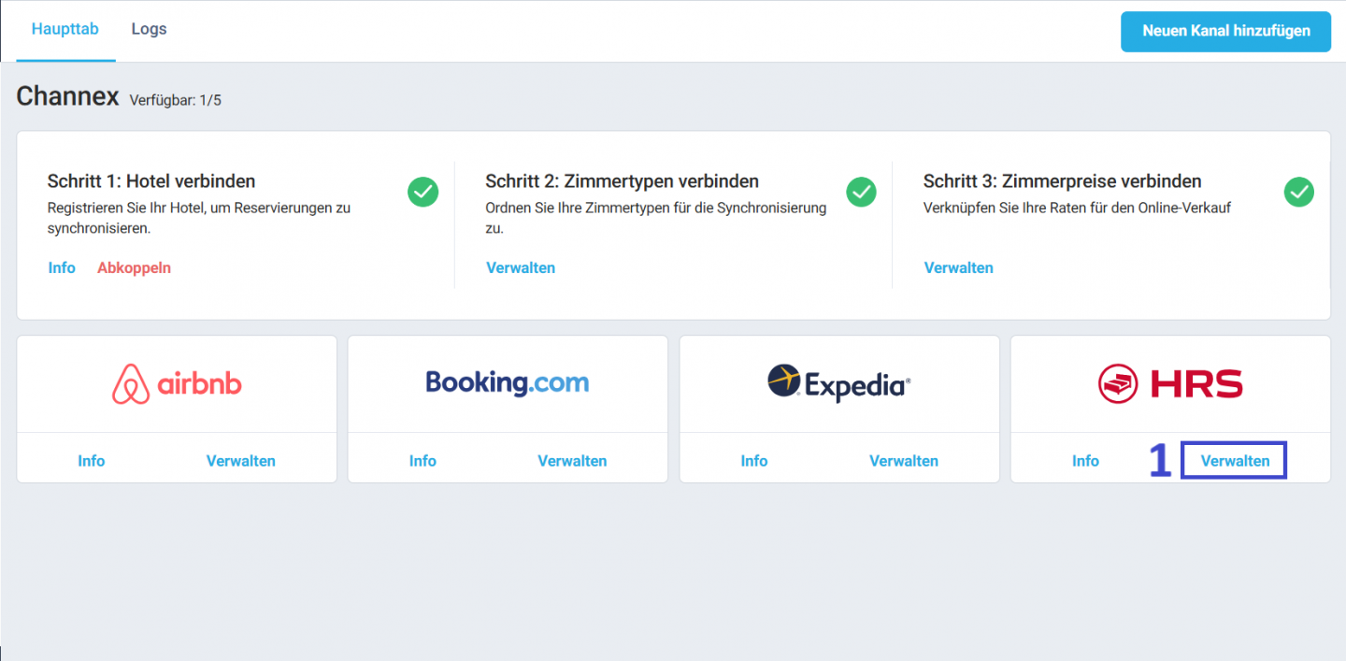This screenshot has width=1346, height=661.
Task: Click Neuen Kanal hinzufügen button
Action: click(x=1225, y=31)
